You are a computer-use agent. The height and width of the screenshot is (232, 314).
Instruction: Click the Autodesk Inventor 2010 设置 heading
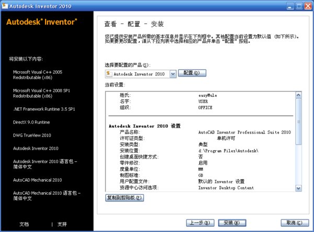point(144,126)
